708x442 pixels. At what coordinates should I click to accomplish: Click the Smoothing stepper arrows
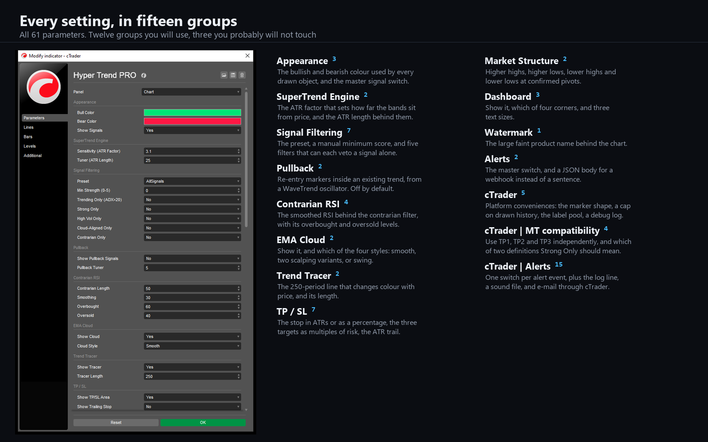239,297
